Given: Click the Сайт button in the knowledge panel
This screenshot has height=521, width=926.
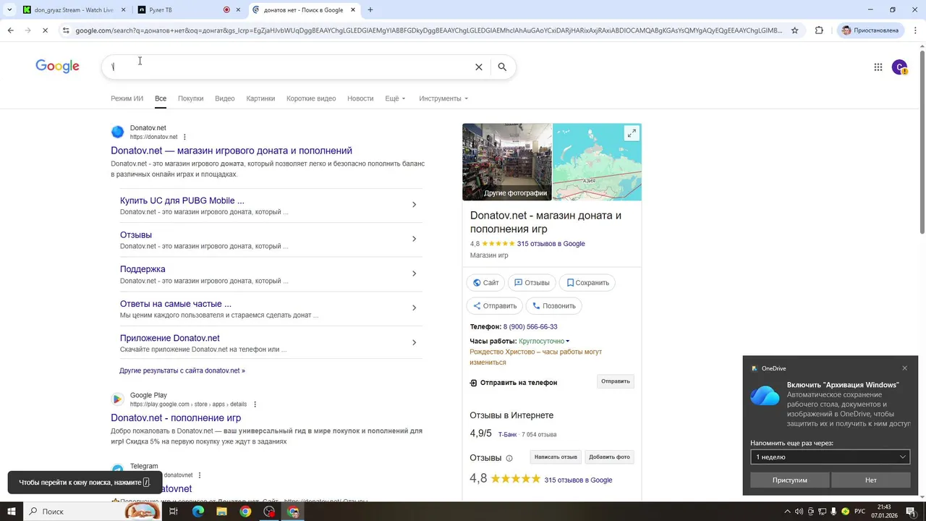Looking at the screenshot, I should click(x=485, y=282).
